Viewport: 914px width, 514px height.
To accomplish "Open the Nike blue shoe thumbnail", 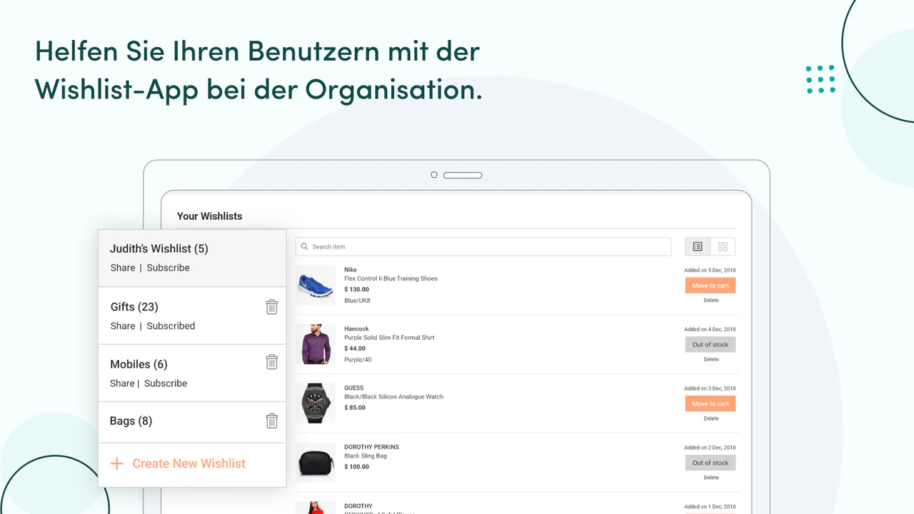I will click(315, 285).
